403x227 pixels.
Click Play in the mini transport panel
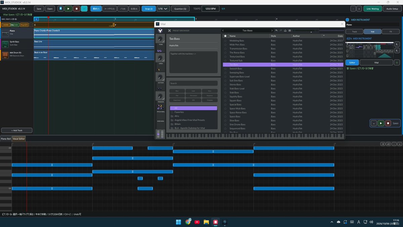coord(381,123)
